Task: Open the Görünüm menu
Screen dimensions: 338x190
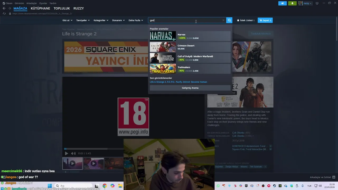Action: coord(19,3)
